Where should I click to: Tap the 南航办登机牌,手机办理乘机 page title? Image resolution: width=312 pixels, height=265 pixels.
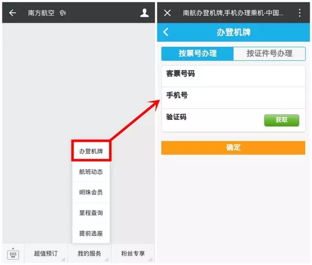coord(233,13)
